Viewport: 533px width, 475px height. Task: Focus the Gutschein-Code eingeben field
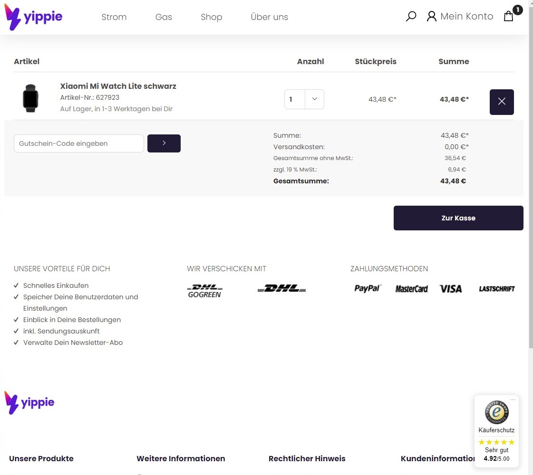(x=79, y=143)
